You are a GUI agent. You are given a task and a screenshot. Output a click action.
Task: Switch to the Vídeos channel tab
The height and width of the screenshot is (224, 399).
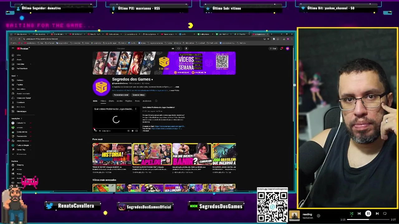(103, 101)
